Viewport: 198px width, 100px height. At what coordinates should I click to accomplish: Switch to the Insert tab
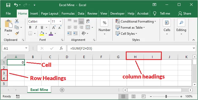pos(34,14)
